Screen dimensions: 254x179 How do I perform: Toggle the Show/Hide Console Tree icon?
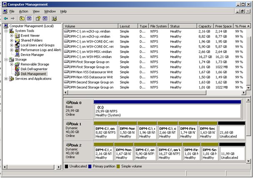point(29,19)
